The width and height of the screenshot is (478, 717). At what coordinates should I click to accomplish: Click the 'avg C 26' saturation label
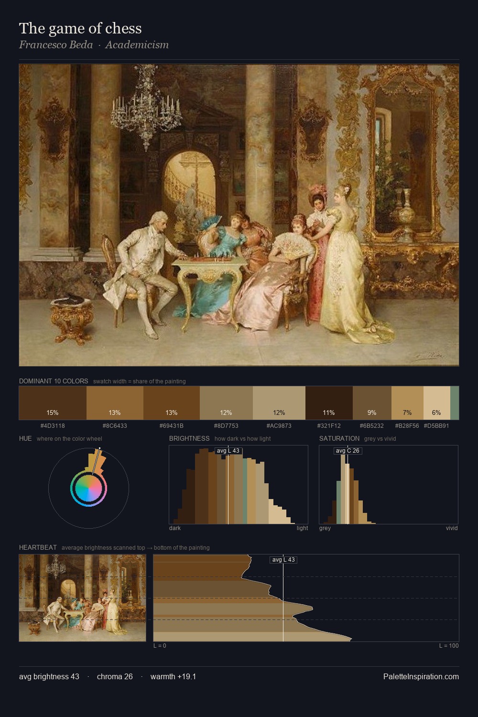(x=348, y=451)
